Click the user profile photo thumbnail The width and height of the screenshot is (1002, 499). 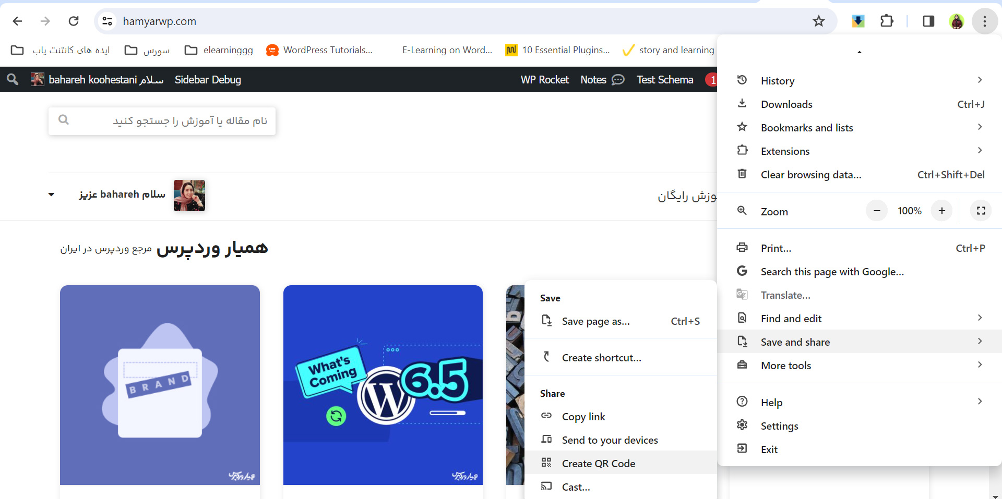(189, 196)
